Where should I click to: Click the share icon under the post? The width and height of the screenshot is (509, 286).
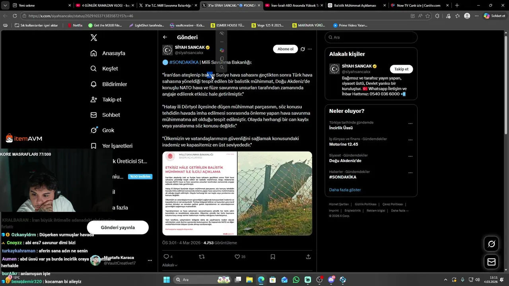point(308,257)
